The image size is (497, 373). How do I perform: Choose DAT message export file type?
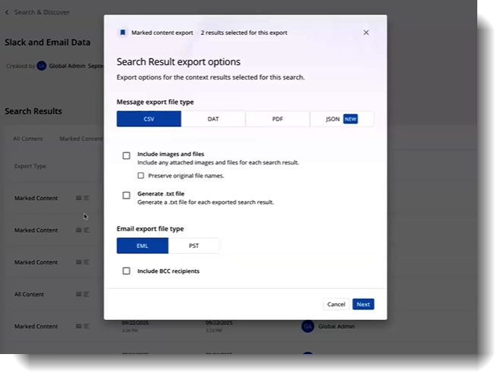click(x=213, y=119)
